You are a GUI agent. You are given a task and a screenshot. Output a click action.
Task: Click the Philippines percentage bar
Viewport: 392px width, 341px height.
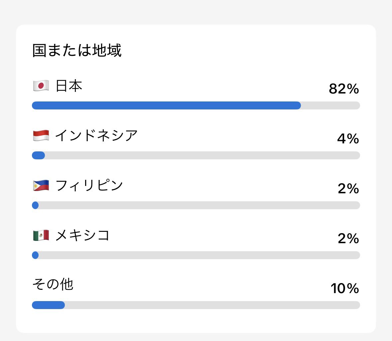point(196,205)
